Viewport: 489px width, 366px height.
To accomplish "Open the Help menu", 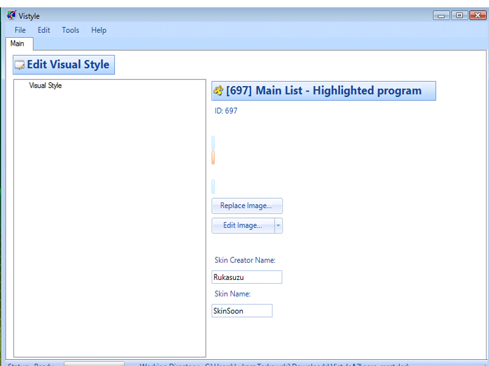I will pos(98,30).
